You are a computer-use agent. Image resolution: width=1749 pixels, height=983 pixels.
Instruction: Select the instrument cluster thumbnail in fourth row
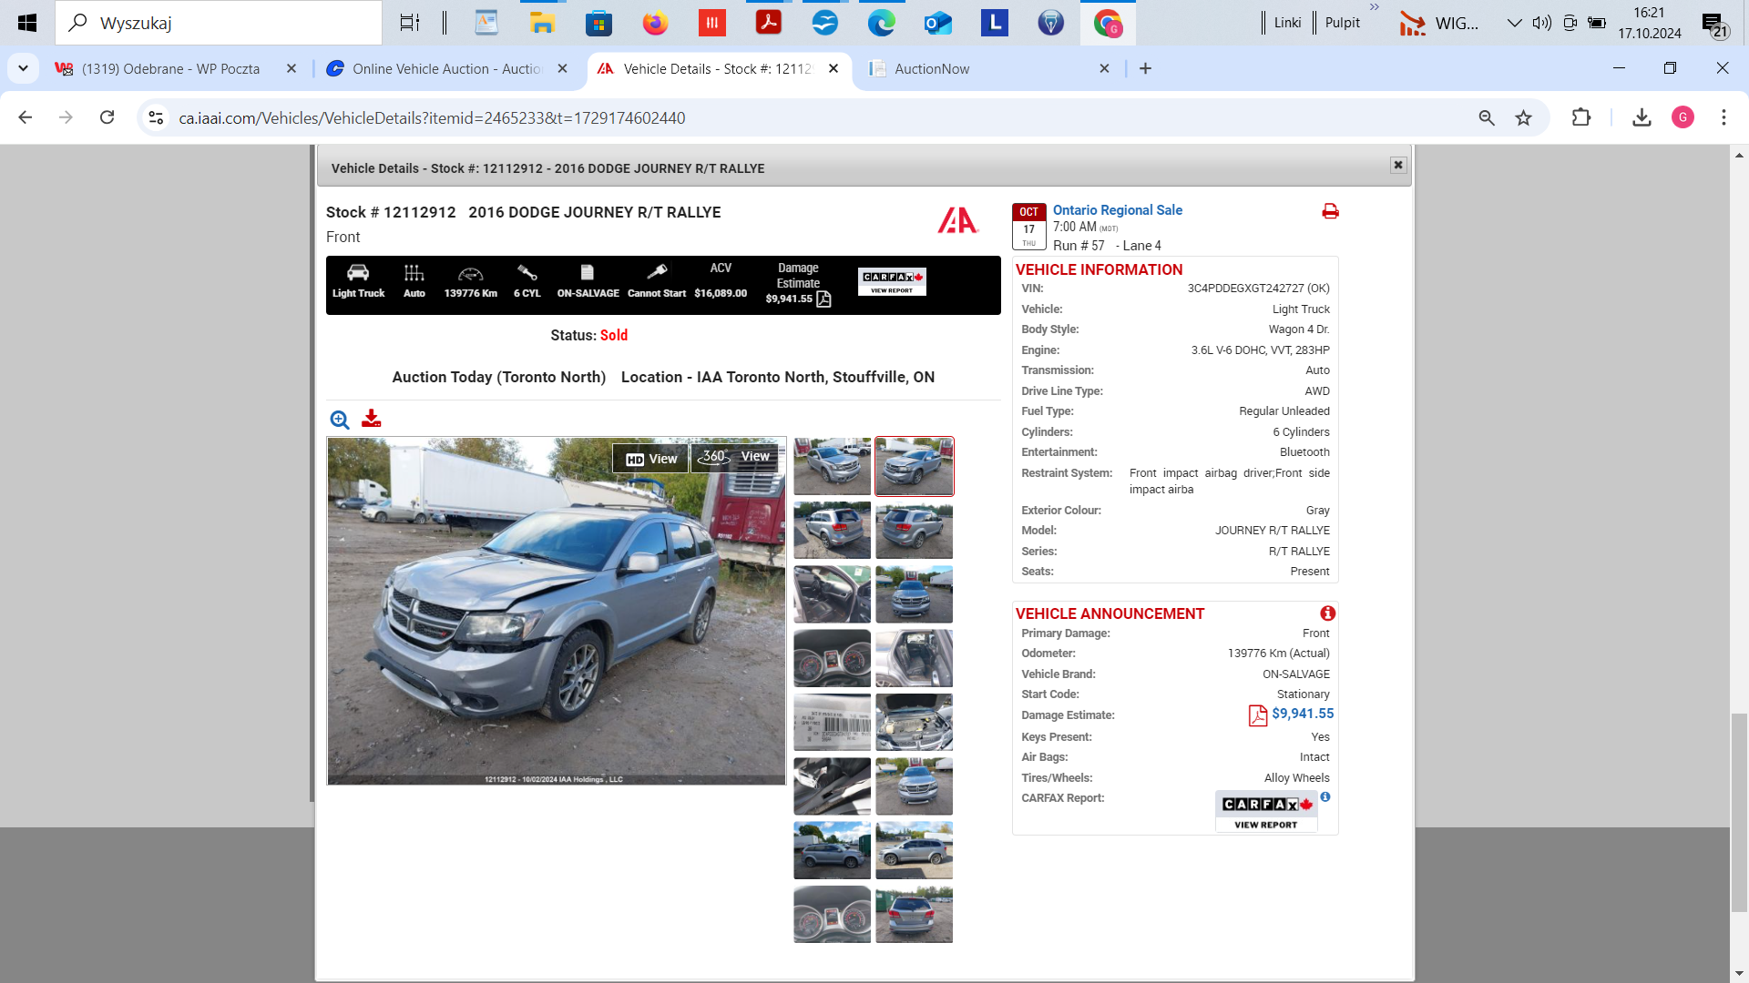[832, 658]
